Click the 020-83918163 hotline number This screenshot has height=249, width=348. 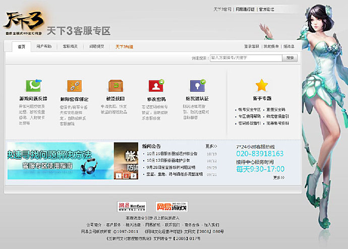point(260,154)
